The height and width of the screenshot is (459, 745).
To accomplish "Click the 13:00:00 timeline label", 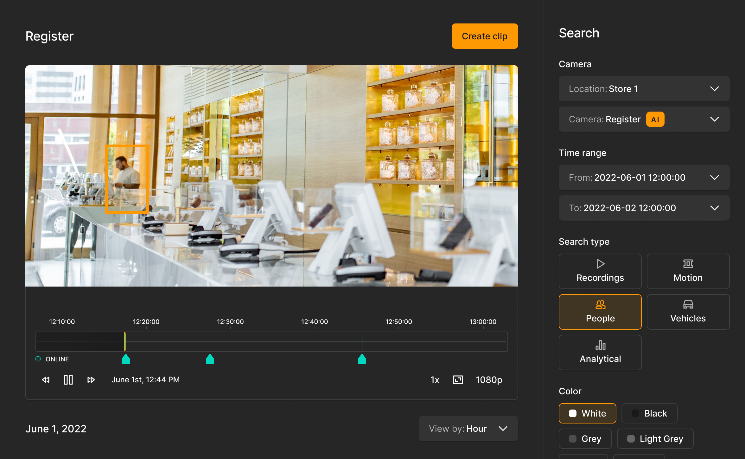I will (483, 322).
